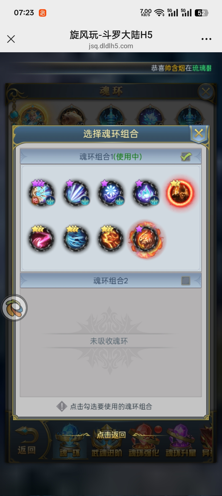
Task: Tap the first soul ring marked 绝
Action: (x=41, y=193)
